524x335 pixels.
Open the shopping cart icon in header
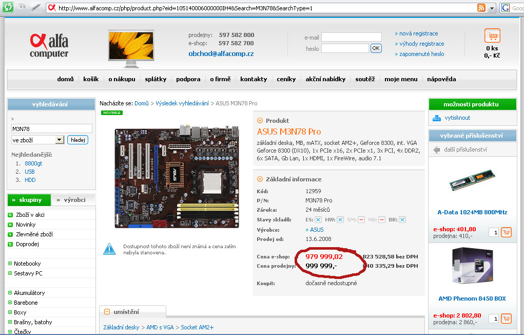[x=492, y=35]
